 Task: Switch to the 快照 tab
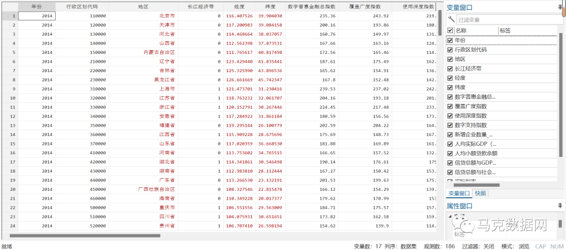click(x=481, y=194)
